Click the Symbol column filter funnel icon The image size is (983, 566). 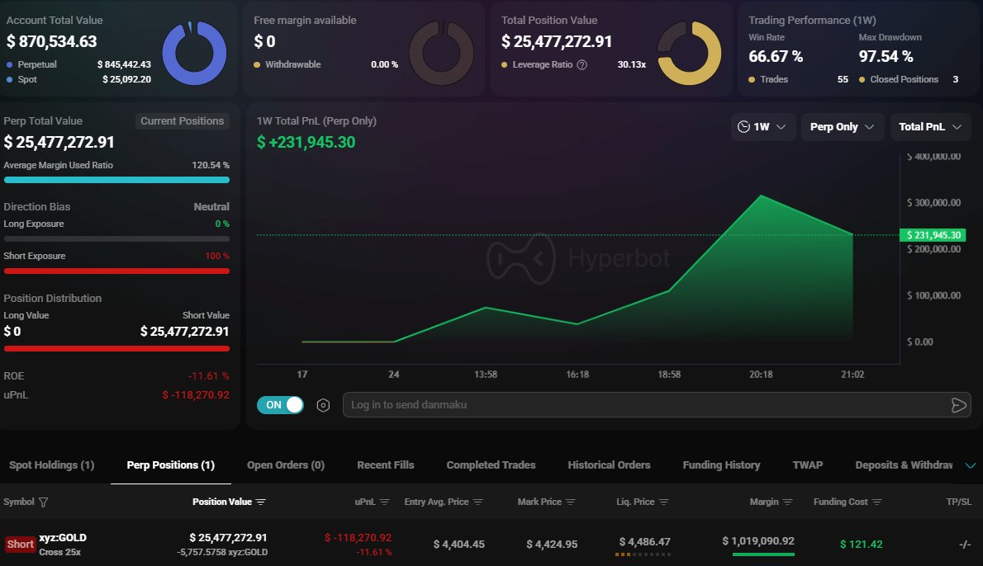(43, 502)
